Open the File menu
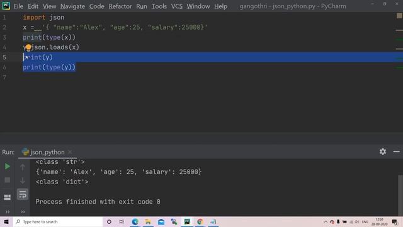The width and height of the screenshot is (403, 227). tap(18, 6)
